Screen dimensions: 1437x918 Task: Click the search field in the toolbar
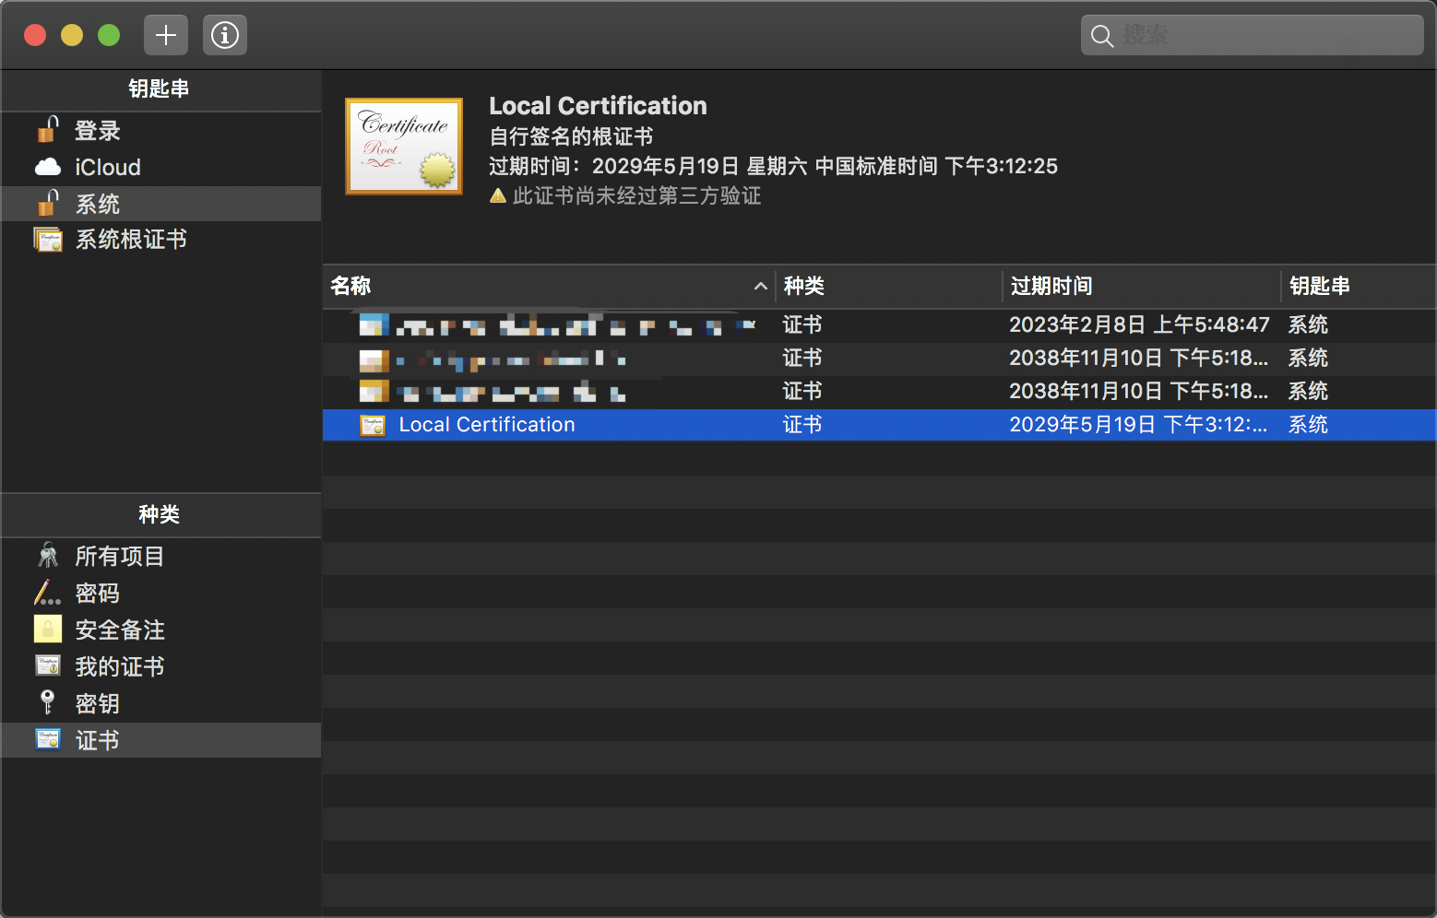(x=1252, y=35)
